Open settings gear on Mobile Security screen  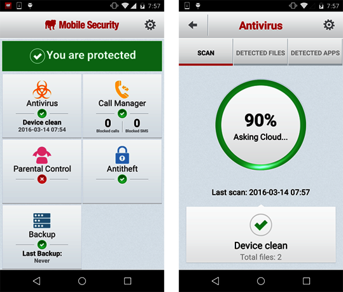[x=150, y=25]
